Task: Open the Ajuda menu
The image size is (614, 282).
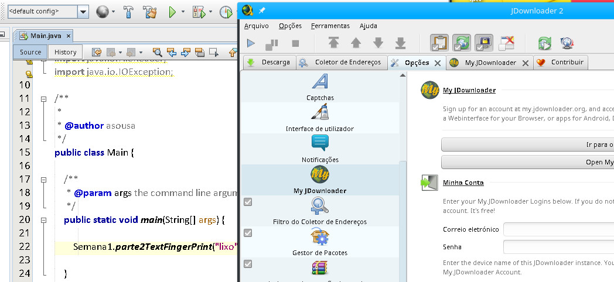Action: pos(368,26)
